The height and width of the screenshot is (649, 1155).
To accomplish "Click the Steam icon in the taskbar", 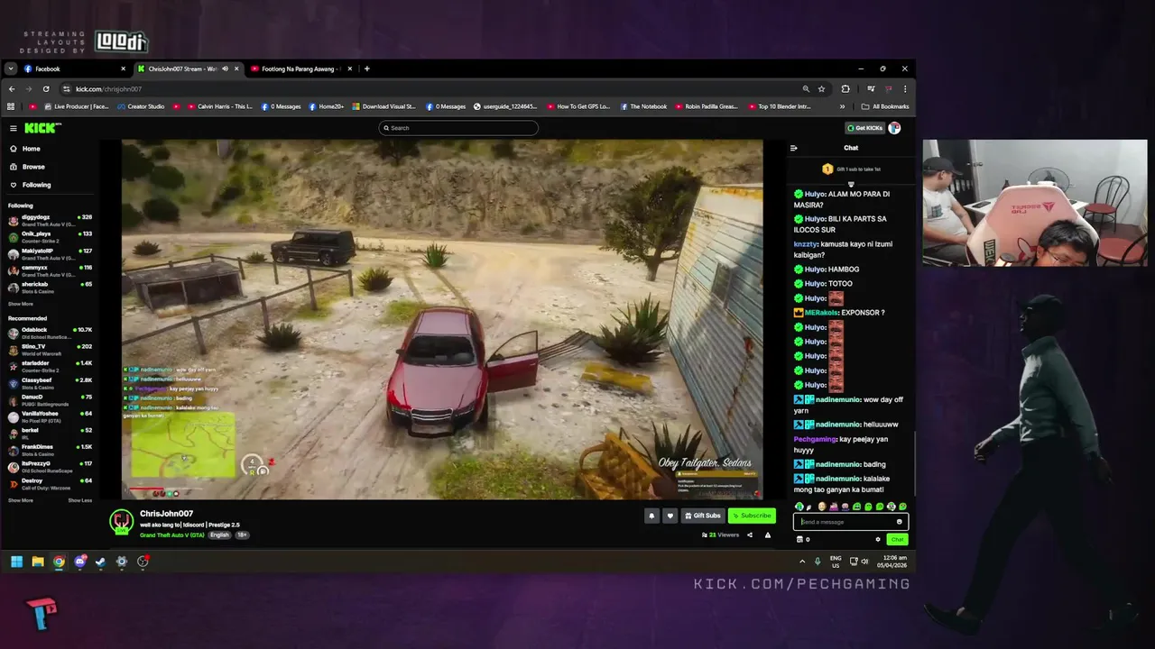I will (x=100, y=562).
